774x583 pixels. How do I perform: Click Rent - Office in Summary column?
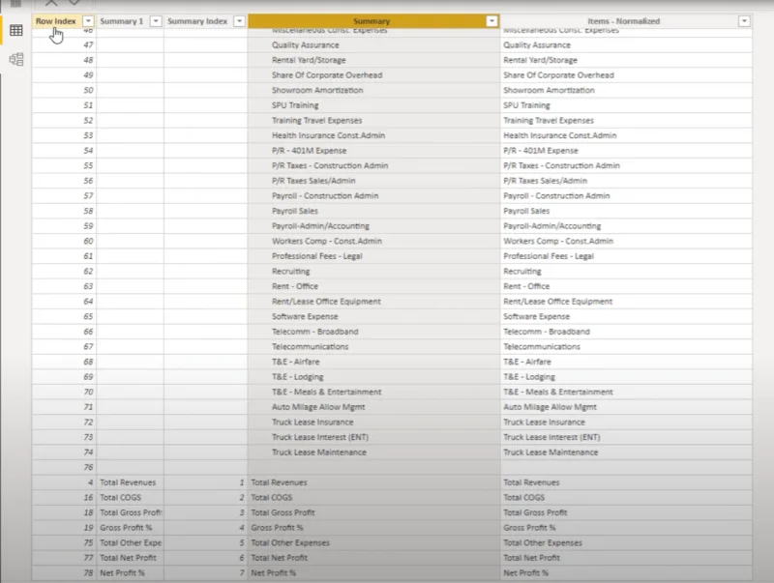(x=295, y=286)
